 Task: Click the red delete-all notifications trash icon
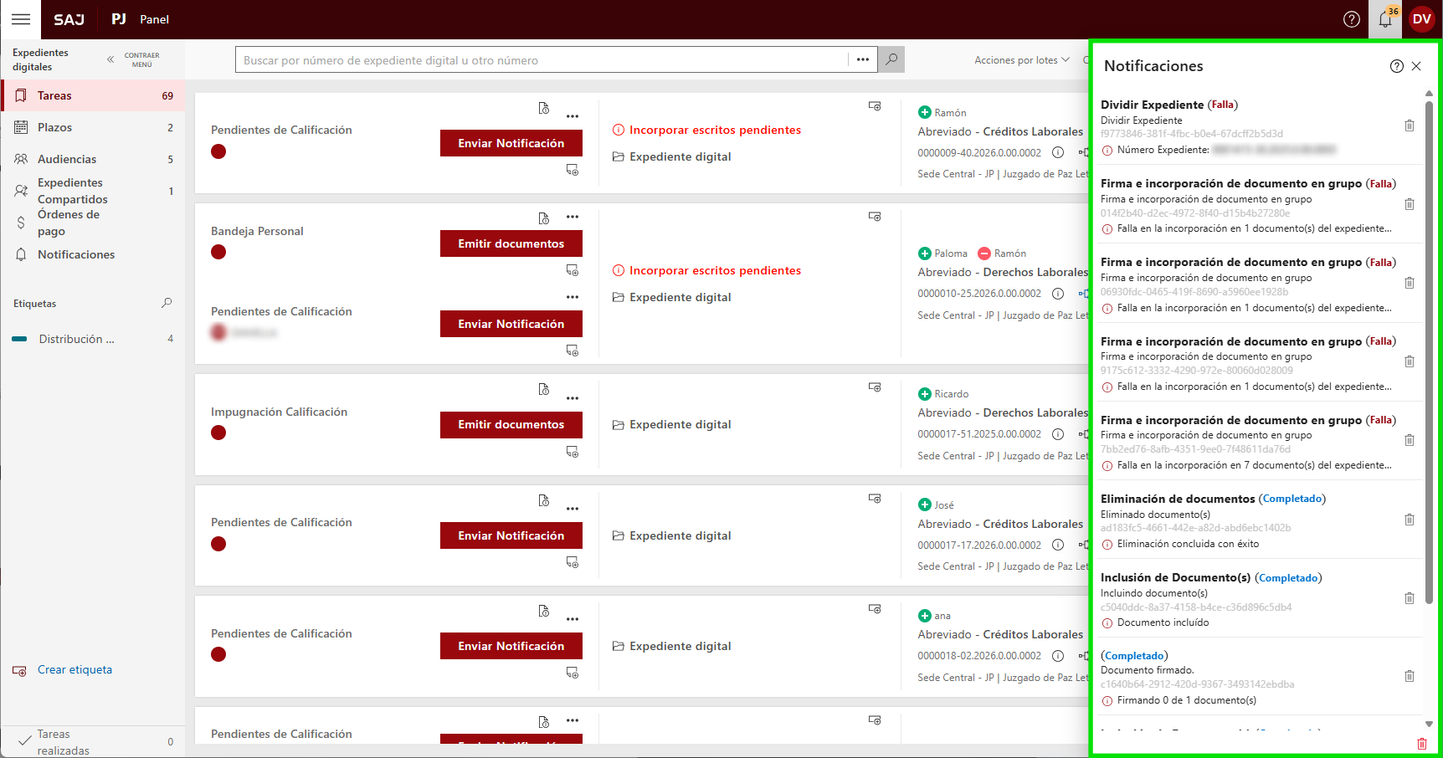coord(1421,743)
